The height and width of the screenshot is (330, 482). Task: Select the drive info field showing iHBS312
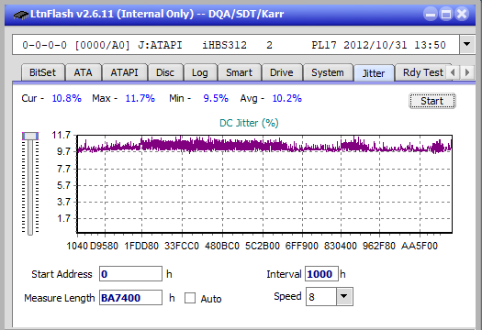click(x=236, y=45)
